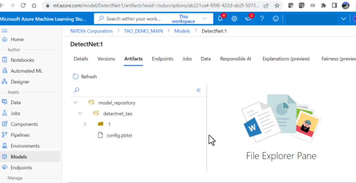Viewport: 356px width, 183px height.
Task: Reload the browser page
Action: (x=23, y=5)
